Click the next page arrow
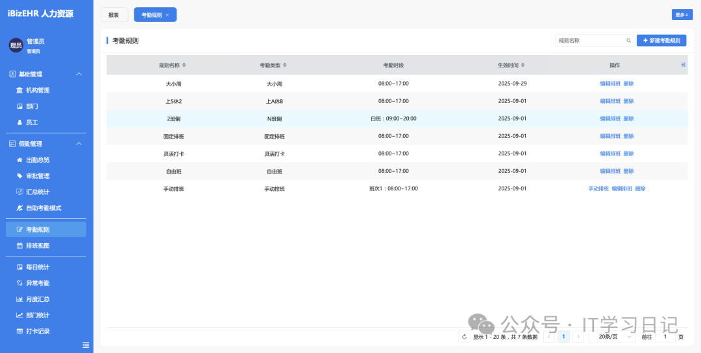Screen dimensions: 701x353 point(578,337)
